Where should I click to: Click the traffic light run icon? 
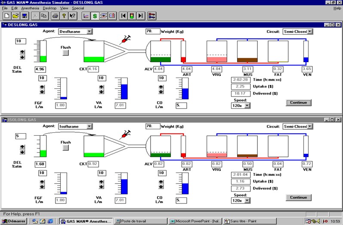click(x=132, y=16)
